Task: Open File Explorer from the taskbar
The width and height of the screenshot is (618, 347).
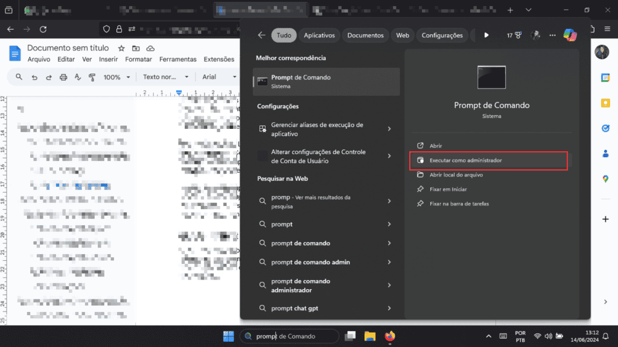Action: 370,336
